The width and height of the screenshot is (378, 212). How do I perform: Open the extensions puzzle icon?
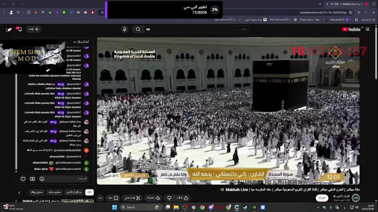[x=29, y=12]
